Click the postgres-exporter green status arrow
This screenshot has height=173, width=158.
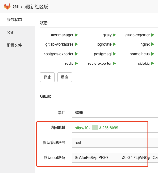[76, 54]
